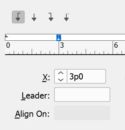Click the greyed-out Align On field

pyautogui.click(x=82, y=113)
